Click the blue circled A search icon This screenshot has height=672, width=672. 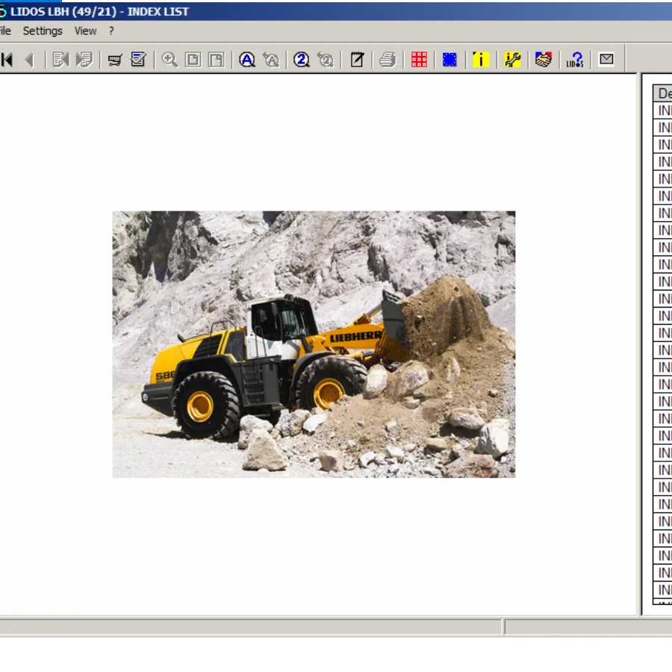click(247, 60)
